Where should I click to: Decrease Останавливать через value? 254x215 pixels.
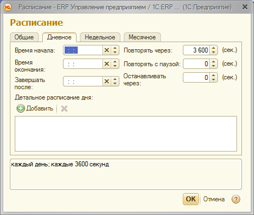(213, 80)
